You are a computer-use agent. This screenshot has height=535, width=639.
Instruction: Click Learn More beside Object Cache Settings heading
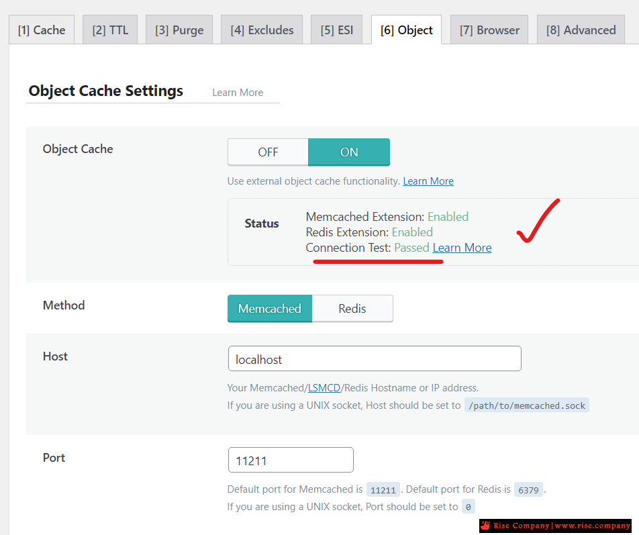pyautogui.click(x=238, y=93)
